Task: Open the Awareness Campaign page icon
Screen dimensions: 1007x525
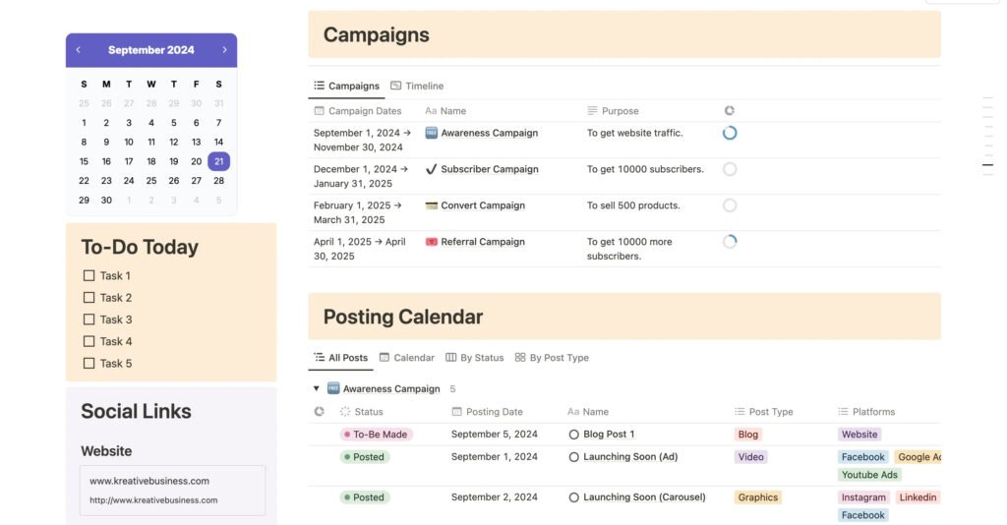Action: [x=431, y=133]
